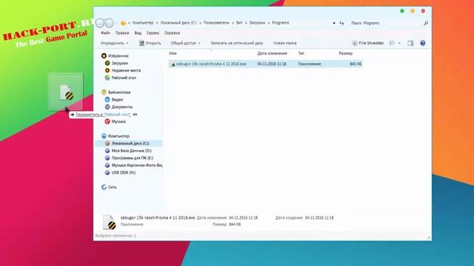Image resolution: width=474 pixels, height=266 pixels.
Task: Click the window resize grip corner
Action: 429,238
